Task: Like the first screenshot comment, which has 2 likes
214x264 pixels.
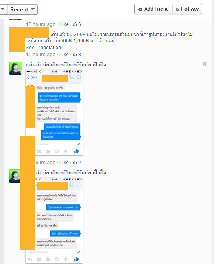Action: click(x=64, y=163)
